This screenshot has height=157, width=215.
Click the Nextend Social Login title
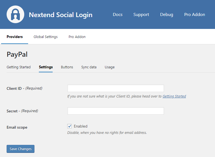pos(61,15)
